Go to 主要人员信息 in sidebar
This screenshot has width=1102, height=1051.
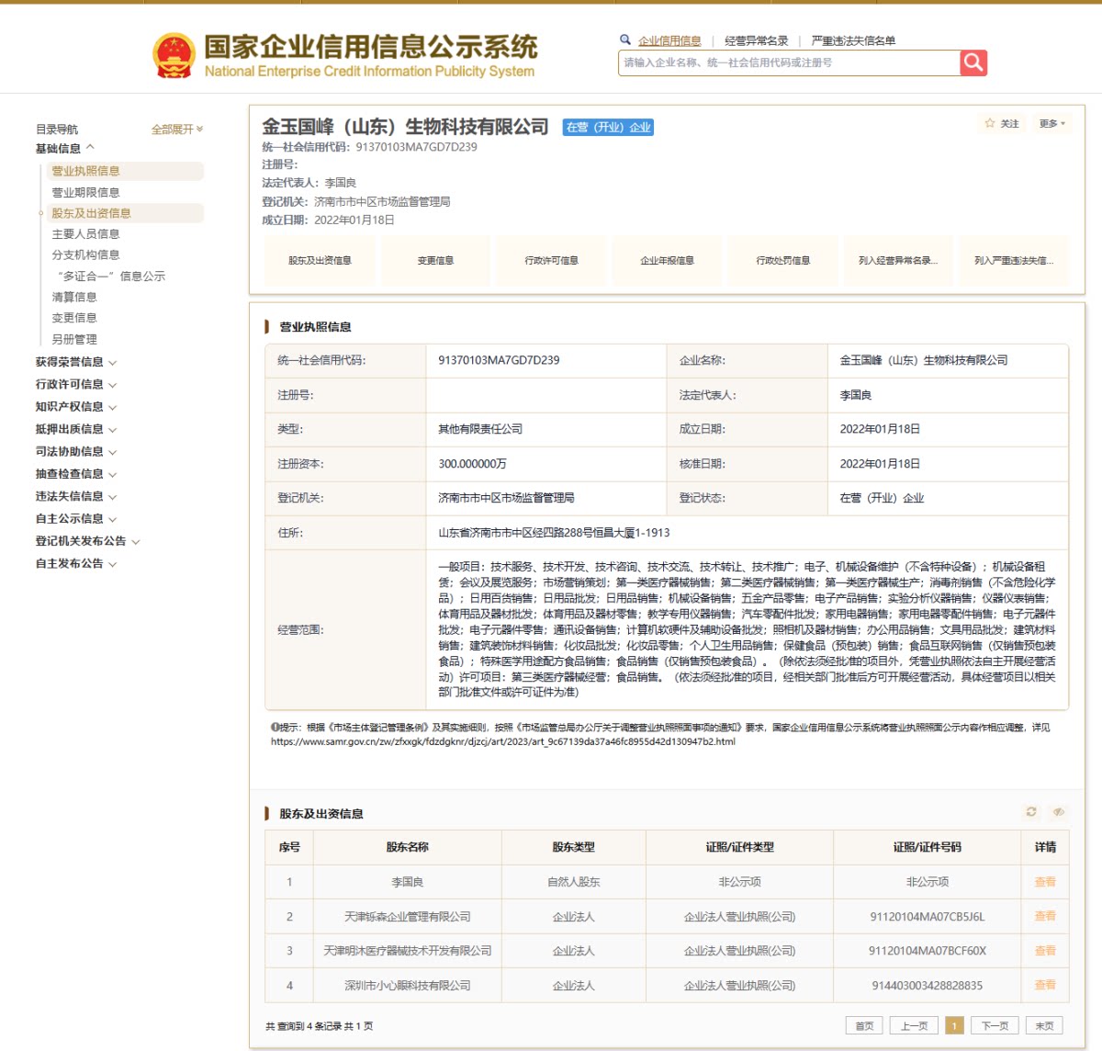tap(85, 234)
